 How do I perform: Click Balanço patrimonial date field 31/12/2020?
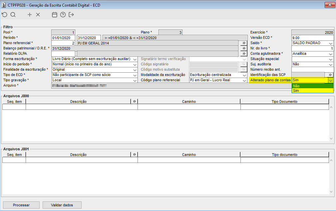coord(145,48)
